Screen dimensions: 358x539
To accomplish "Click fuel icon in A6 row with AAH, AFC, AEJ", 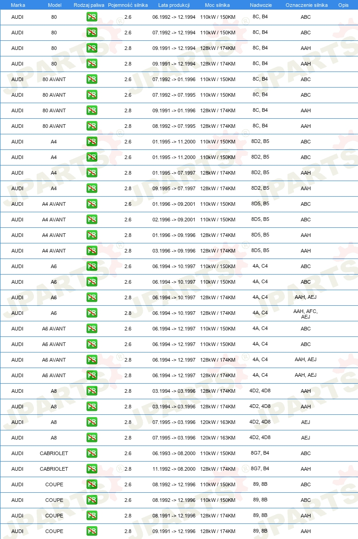I will click(92, 313).
